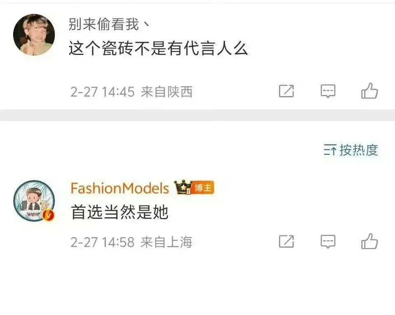The height and width of the screenshot is (315, 395).
Task: Tap the reply icon on top comment
Action: (328, 91)
